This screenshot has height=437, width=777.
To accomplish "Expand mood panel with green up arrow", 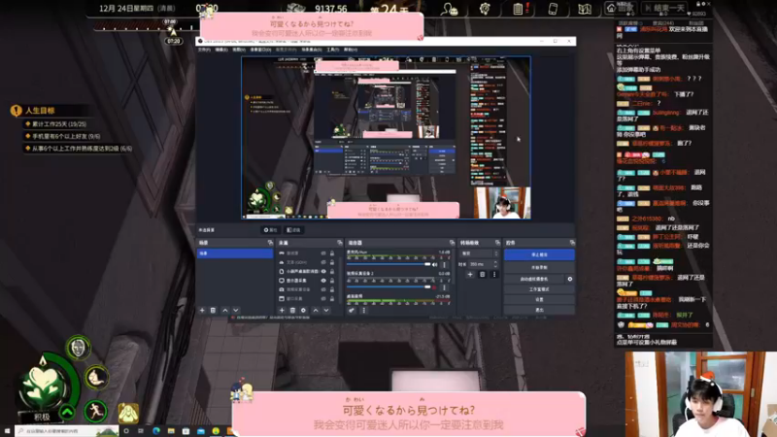I will click(x=67, y=412).
